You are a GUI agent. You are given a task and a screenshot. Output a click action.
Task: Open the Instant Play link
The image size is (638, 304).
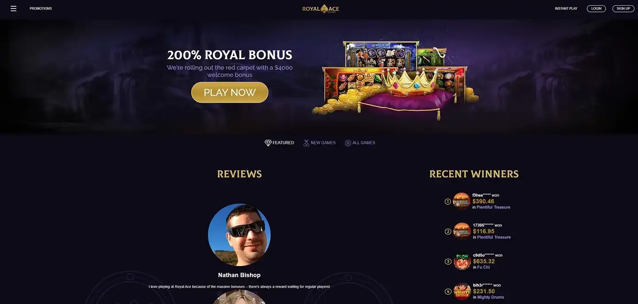566,8
